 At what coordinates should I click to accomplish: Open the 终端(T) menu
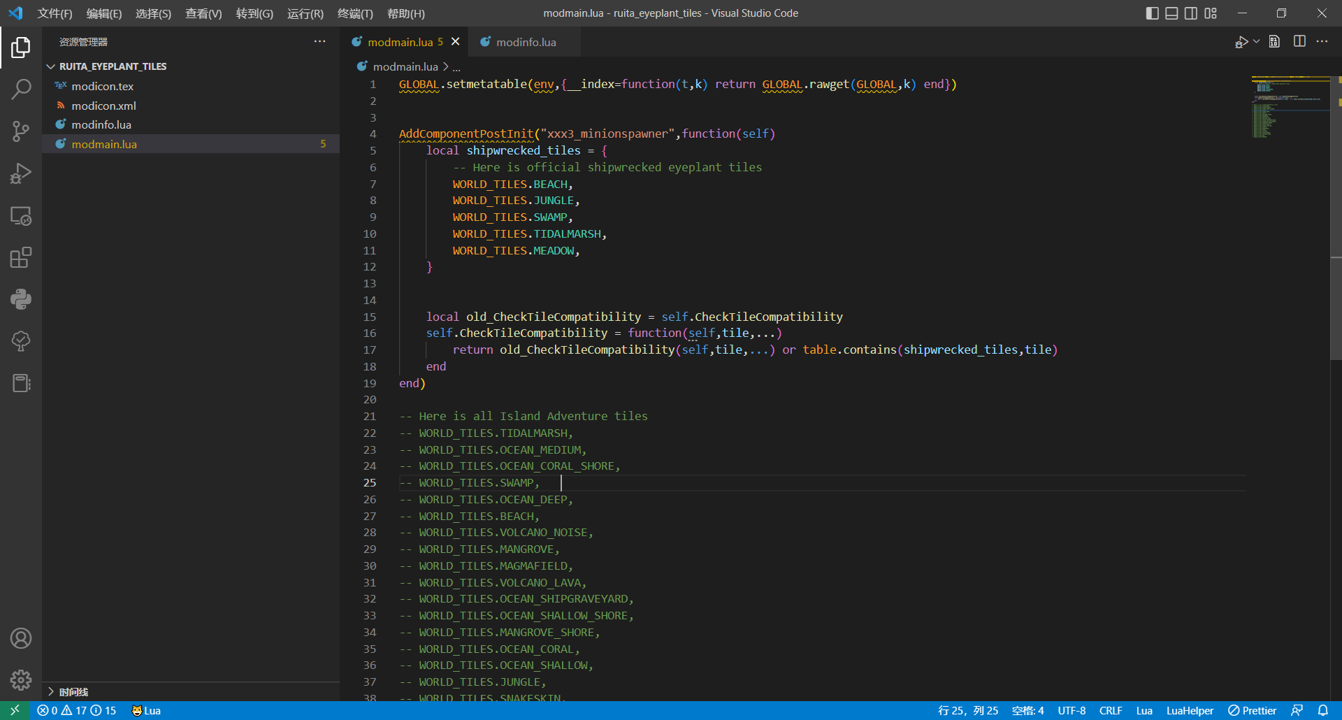pyautogui.click(x=356, y=13)
